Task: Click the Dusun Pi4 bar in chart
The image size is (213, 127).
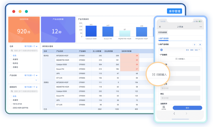Action: (x=108, y=32)
